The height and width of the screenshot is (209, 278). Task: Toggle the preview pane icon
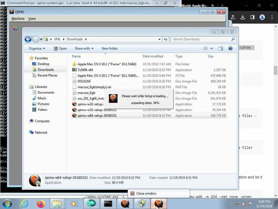220,48
